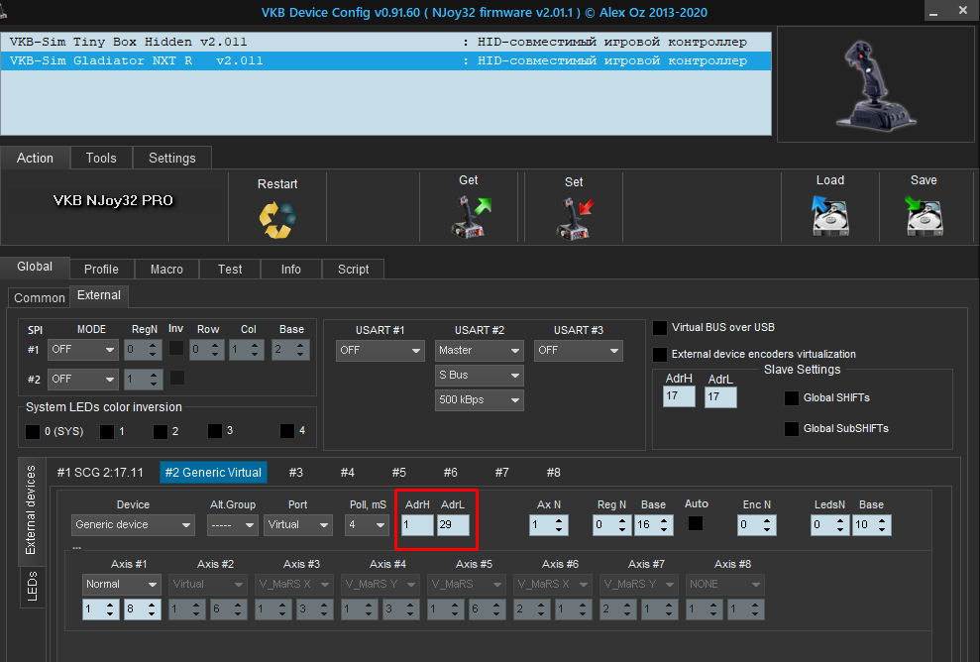Click the Set settings joystick icon
Screen dimensions: 980x662
click(574, 218)
